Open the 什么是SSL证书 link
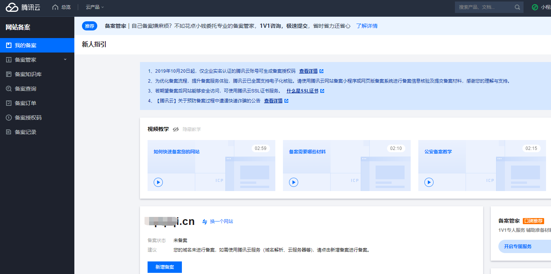This screenshot has width=551, height=274. 302,91
